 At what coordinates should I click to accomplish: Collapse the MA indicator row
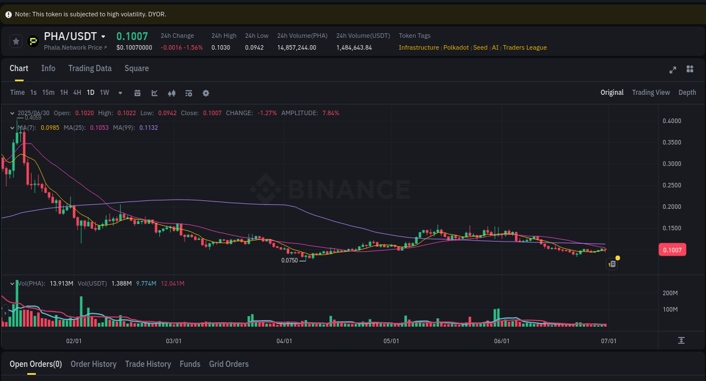(x=13, y=128)
